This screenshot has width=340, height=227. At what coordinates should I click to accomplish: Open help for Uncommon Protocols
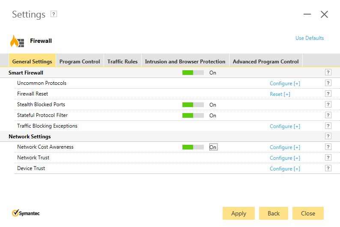328,83
